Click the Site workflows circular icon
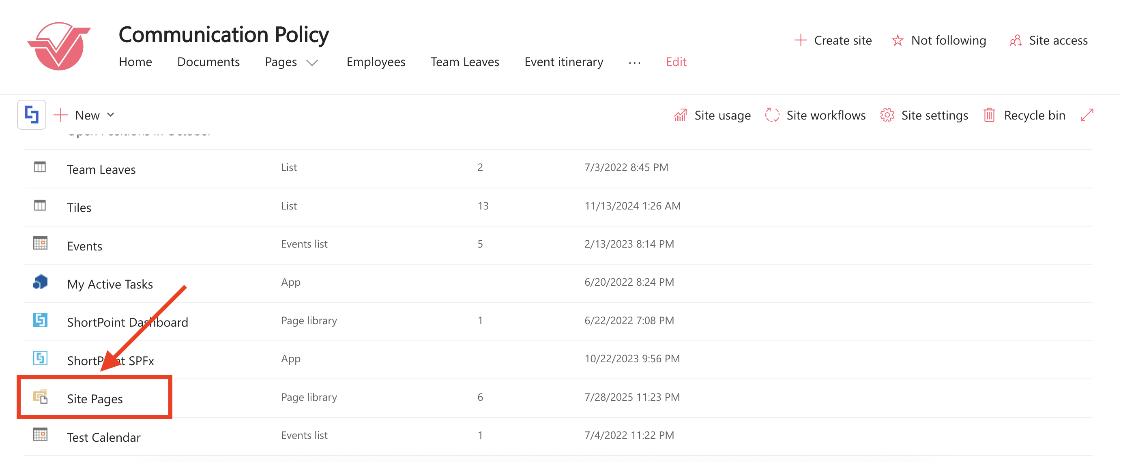 click(772, 115)
